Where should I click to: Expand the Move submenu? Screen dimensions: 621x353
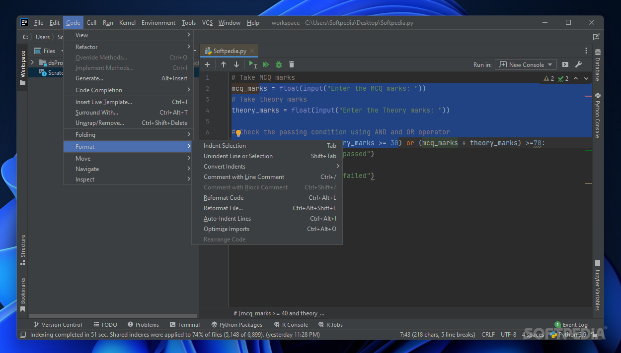point(128,158)
